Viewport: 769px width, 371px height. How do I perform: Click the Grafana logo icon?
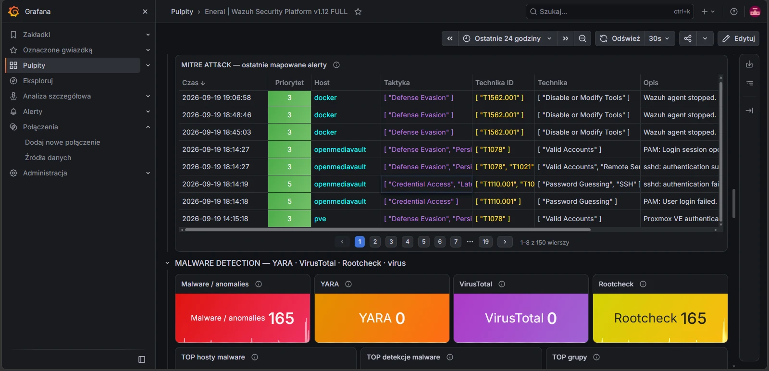pyautogui.click(x=14, y=12)
